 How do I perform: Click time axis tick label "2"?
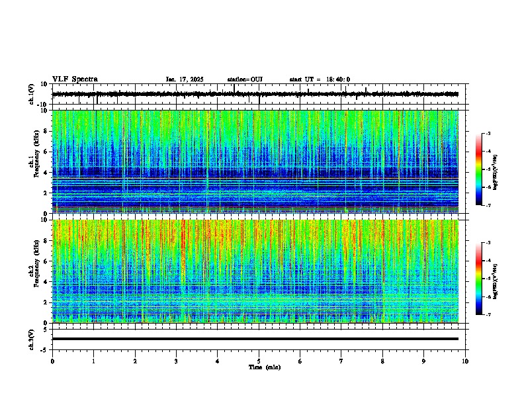[x=135, y=361]
